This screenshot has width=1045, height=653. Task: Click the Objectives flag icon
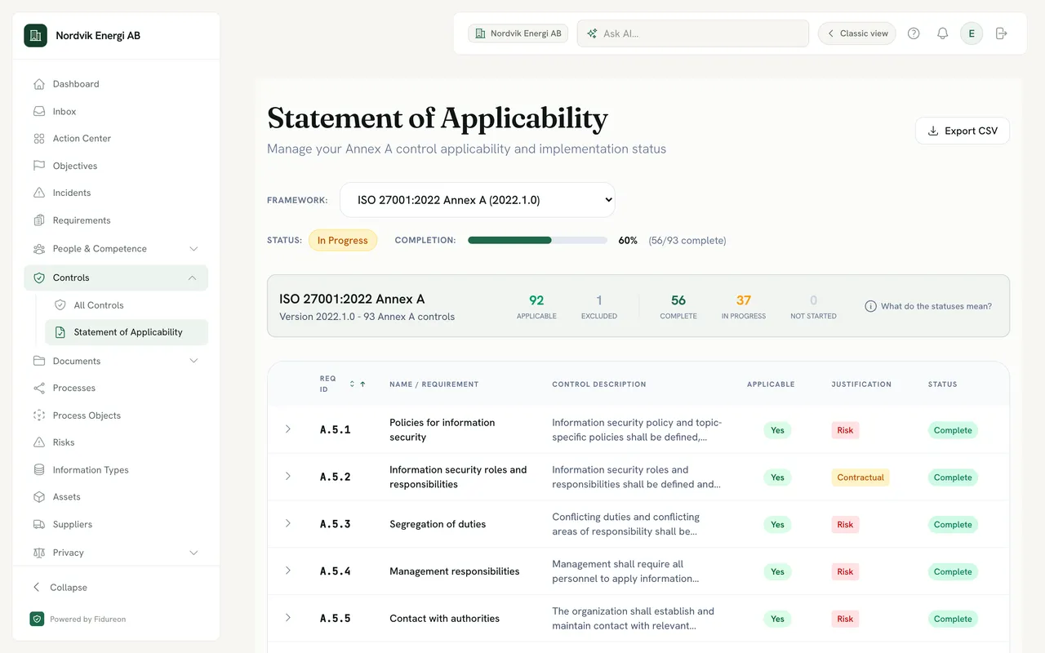[x=39, y=166]
